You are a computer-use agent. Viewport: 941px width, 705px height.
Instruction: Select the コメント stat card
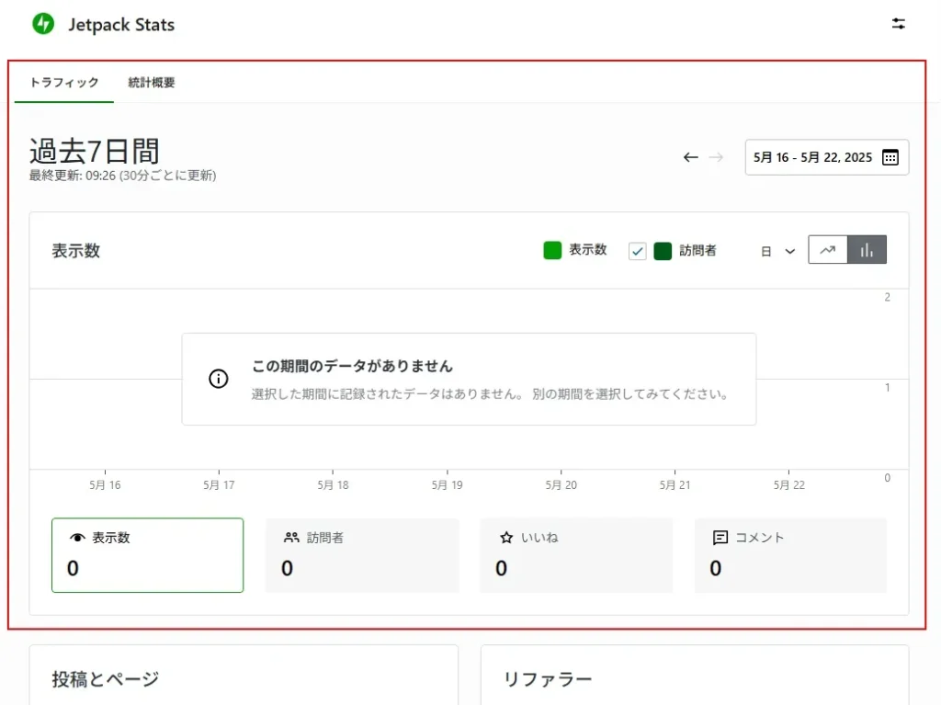coord(790,555)
